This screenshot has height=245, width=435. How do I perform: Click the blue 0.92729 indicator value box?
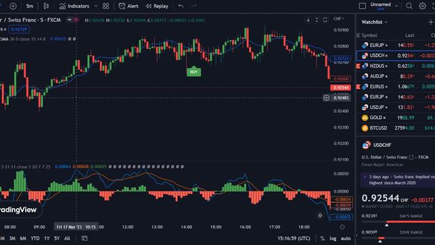click(x=19, y=29)
